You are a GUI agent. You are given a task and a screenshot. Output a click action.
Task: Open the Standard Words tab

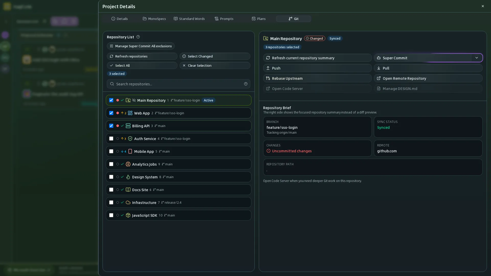189,19
